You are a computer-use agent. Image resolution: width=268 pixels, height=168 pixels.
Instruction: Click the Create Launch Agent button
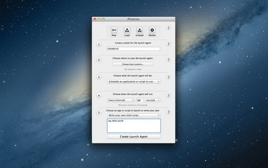pyautogui.click(x=134, y=137)
